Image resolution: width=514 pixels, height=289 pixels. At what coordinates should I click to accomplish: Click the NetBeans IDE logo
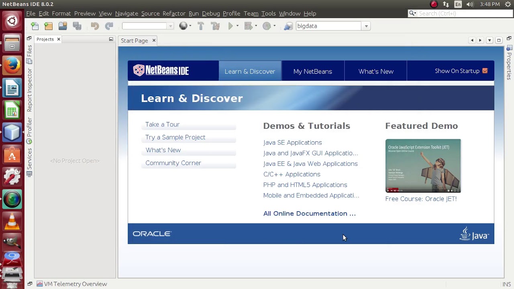point(161,71)
